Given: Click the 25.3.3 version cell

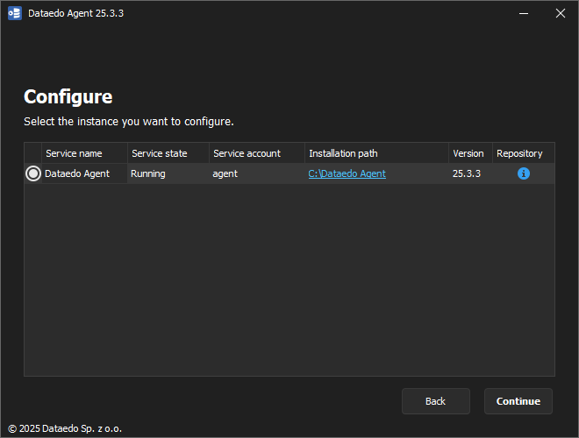Looking at the screenshot, I should 470,173.
